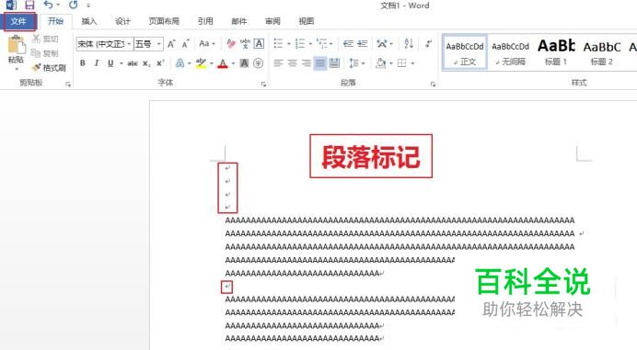Viewport: 637px width, 350px height.
Task: Cut selection with the scissors 剪切 button
Action: tap(45, 39)
